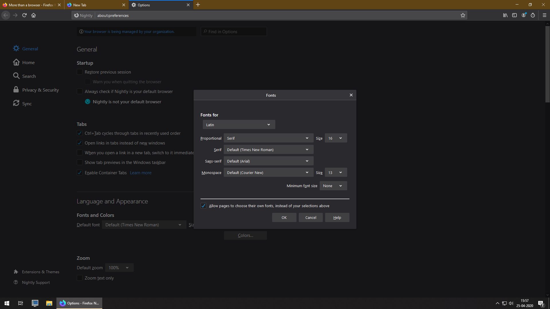Reload the page with the refresh icon

pos(24,15)
